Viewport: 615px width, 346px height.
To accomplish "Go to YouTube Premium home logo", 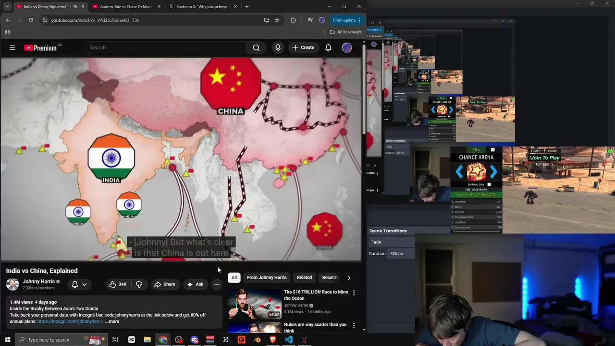I will [41, 48].
